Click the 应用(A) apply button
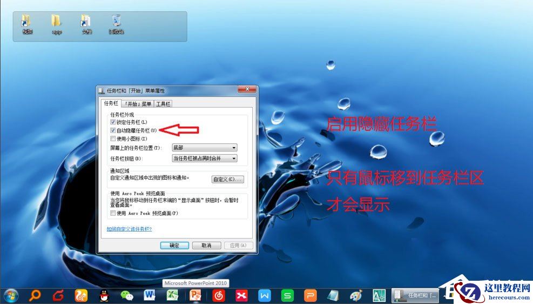Image resolution: width=533 pixels, height=304 pixels. (239, 246)
